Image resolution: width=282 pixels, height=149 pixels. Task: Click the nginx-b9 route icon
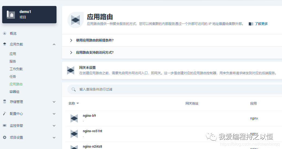pyautogui.click(x=74, y=118)
